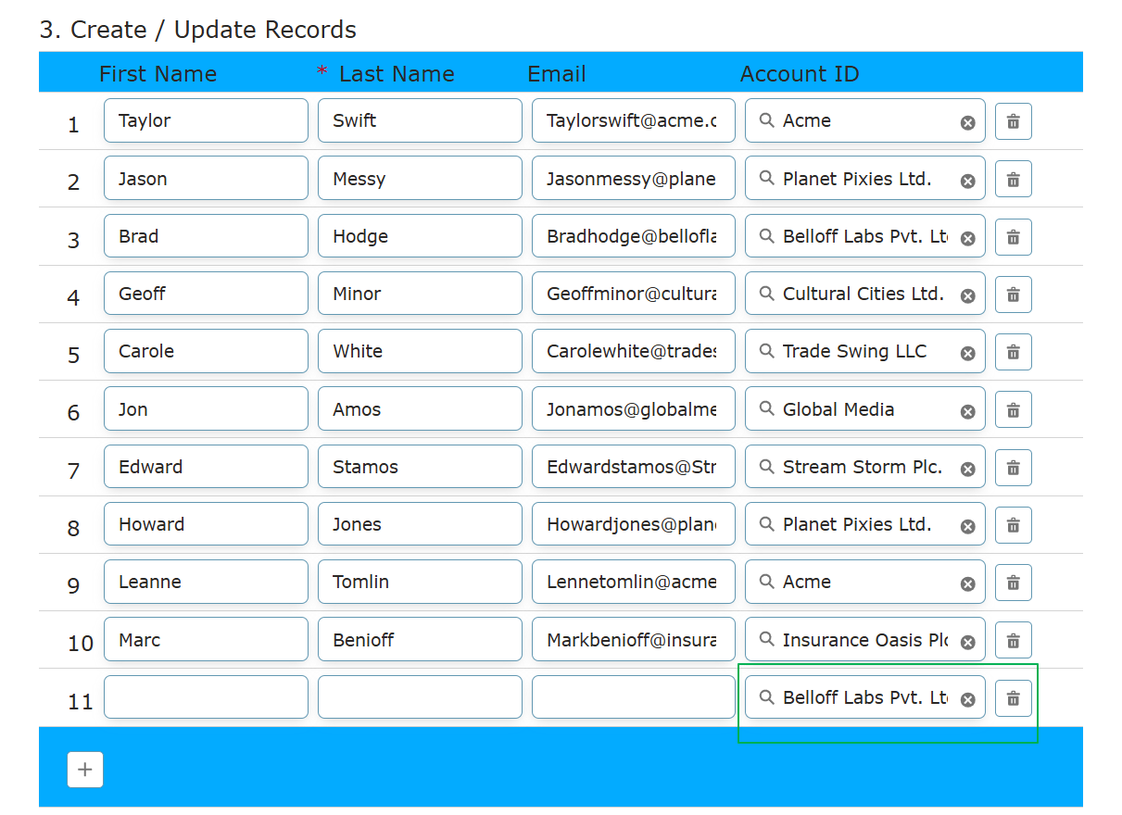The width and height of the screenshot is (1122, 815).
Task: Clear Planet Pixies account in row 2
Action: click(x=967, y=182)
